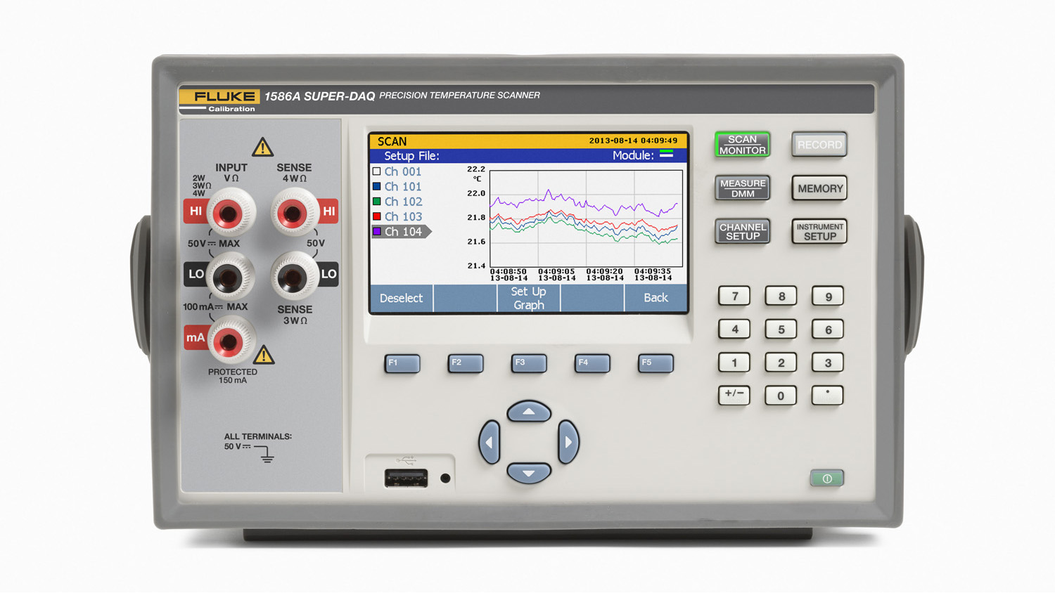
Task: Select the Ch 101 label text
Action: pyautogui.click(x=403, y=186)
